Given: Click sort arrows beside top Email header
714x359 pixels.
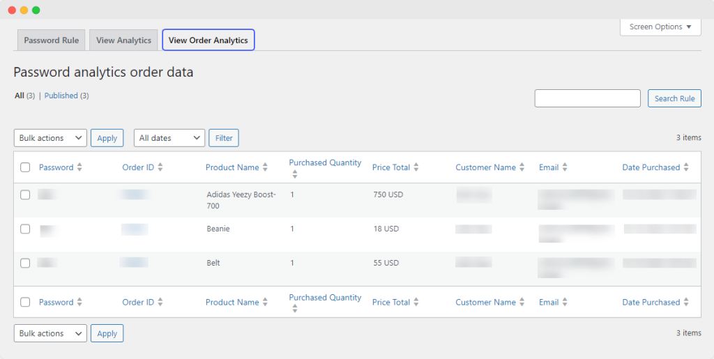Looking at the screenshot, I should tap(565, 167).
